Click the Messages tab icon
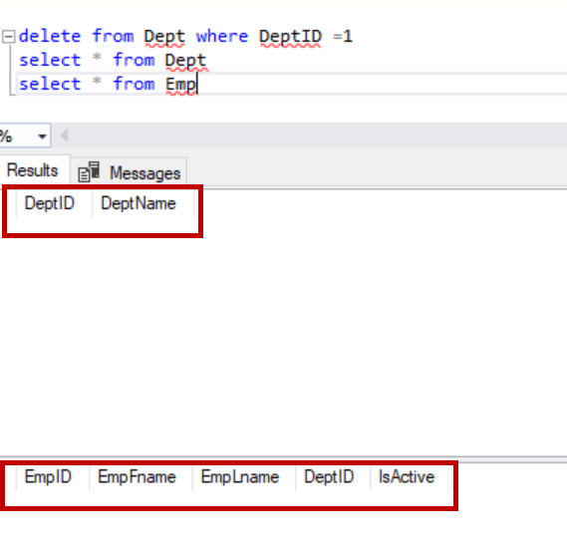This screenshot has width=567, height=553. click(89, 171)
